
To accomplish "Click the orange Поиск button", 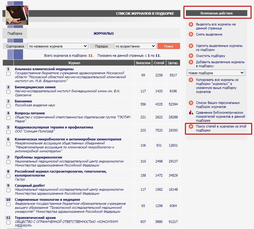I will pos(169,46).
